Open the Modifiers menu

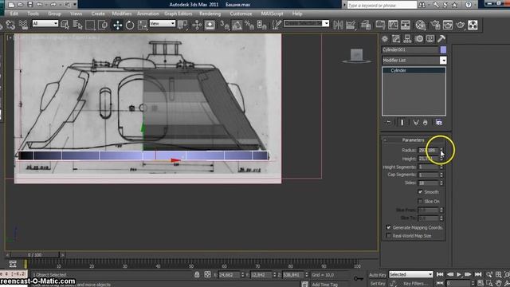(122, 14)
